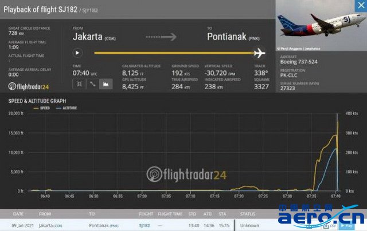Click the average flight time 1:09
The width and height of the screenshot is (367, 231).
[14, 47]
